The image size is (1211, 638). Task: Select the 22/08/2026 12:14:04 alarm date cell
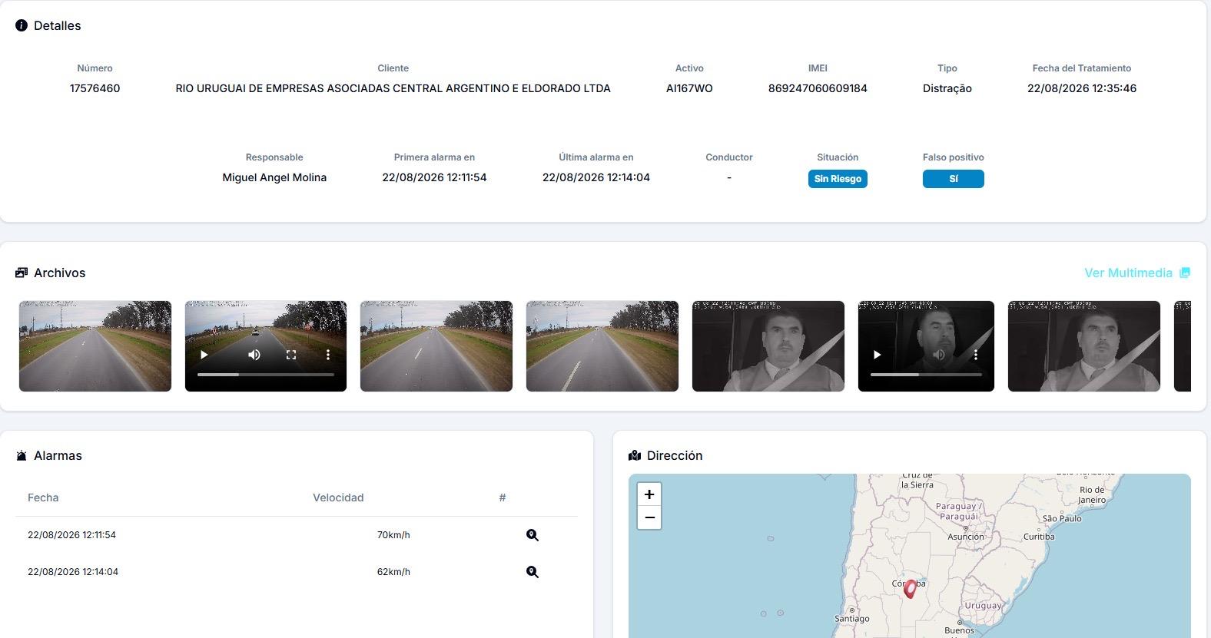coord(73,572)
